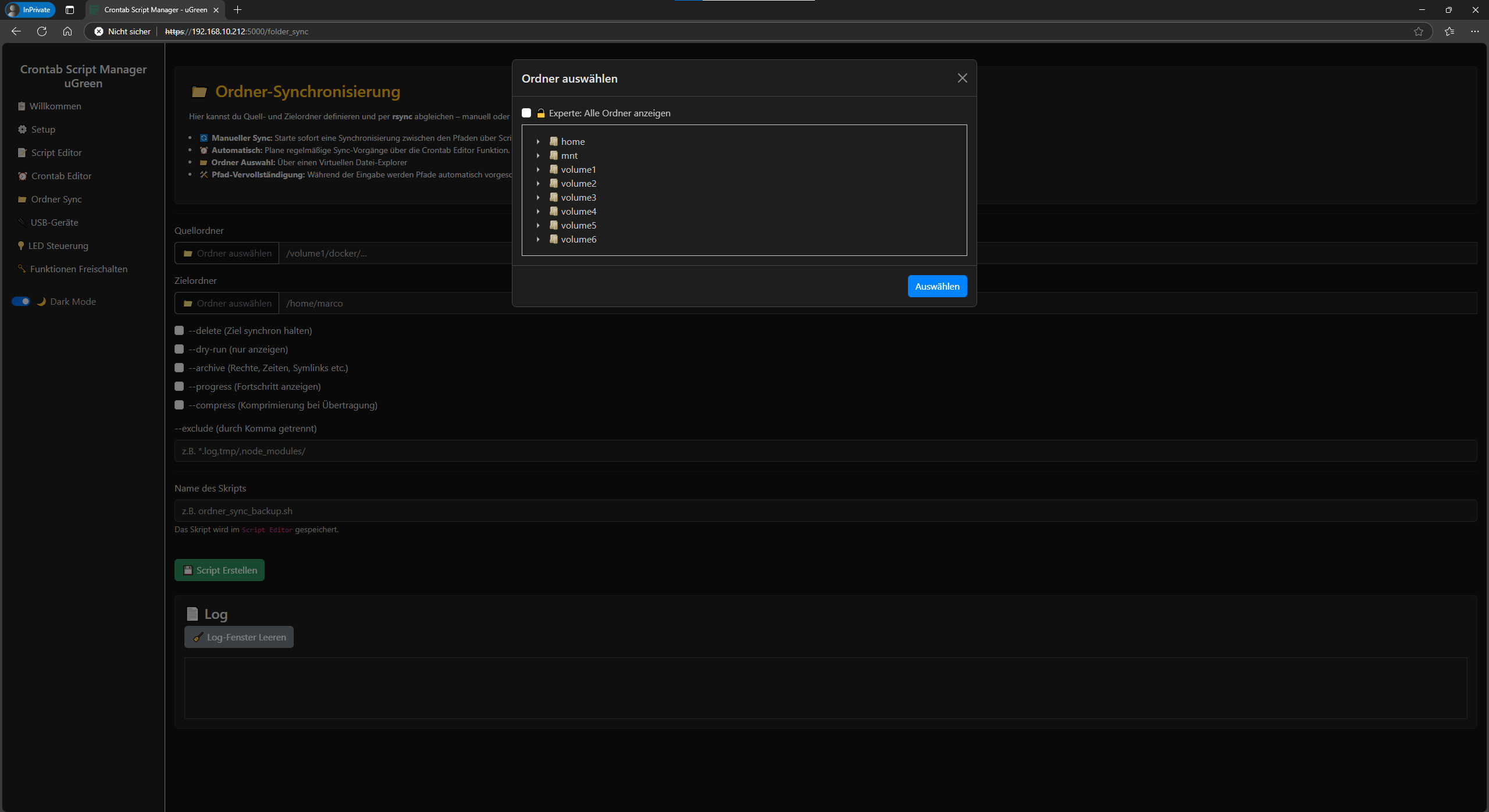Expand the volume4 folder arrow
Viewport: 1489px width, 812px height.
click(x=538, y=211)
